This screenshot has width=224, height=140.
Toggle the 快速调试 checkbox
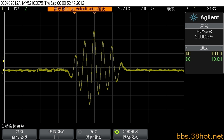coord(56,137)
